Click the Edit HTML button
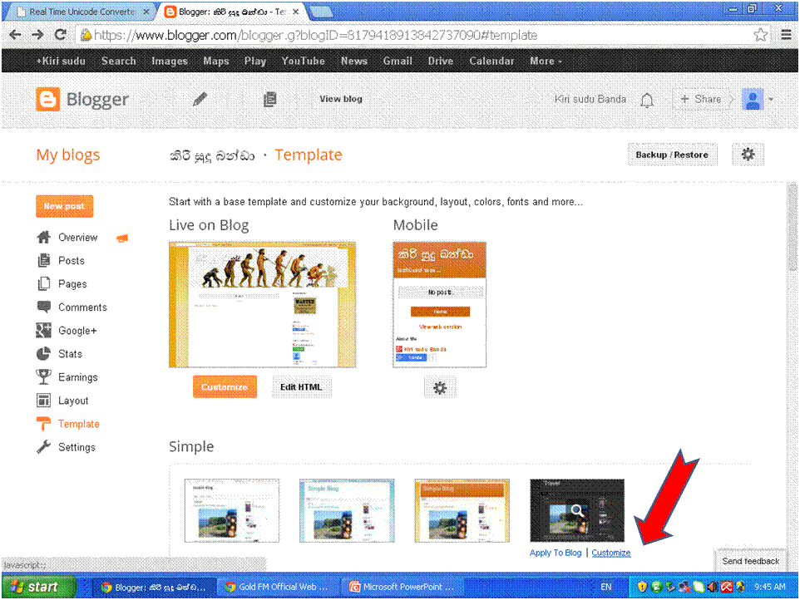800x600 pixels. (301, 387)
